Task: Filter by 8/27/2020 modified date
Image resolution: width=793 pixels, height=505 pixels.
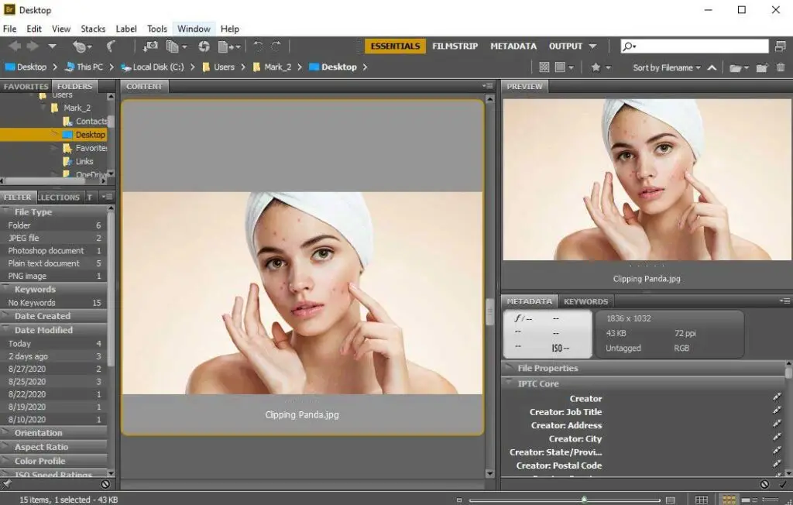Action: [x=53, y=369]
